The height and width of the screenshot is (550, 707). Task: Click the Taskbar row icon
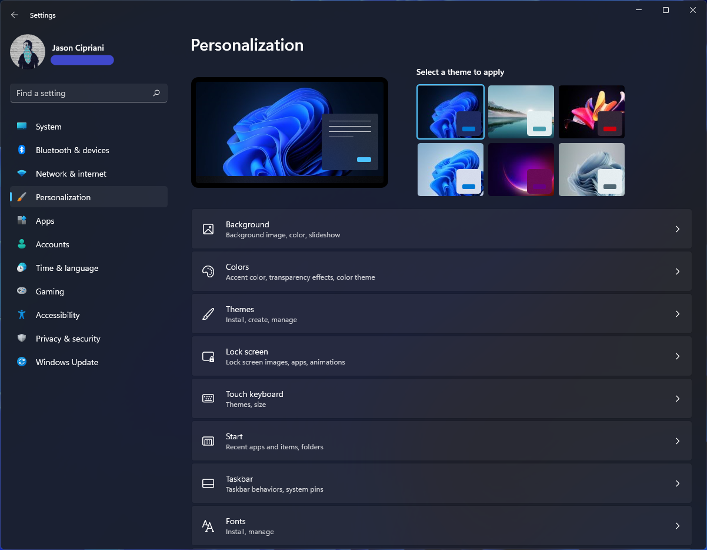pyautogui.click(x=208, y=483)
